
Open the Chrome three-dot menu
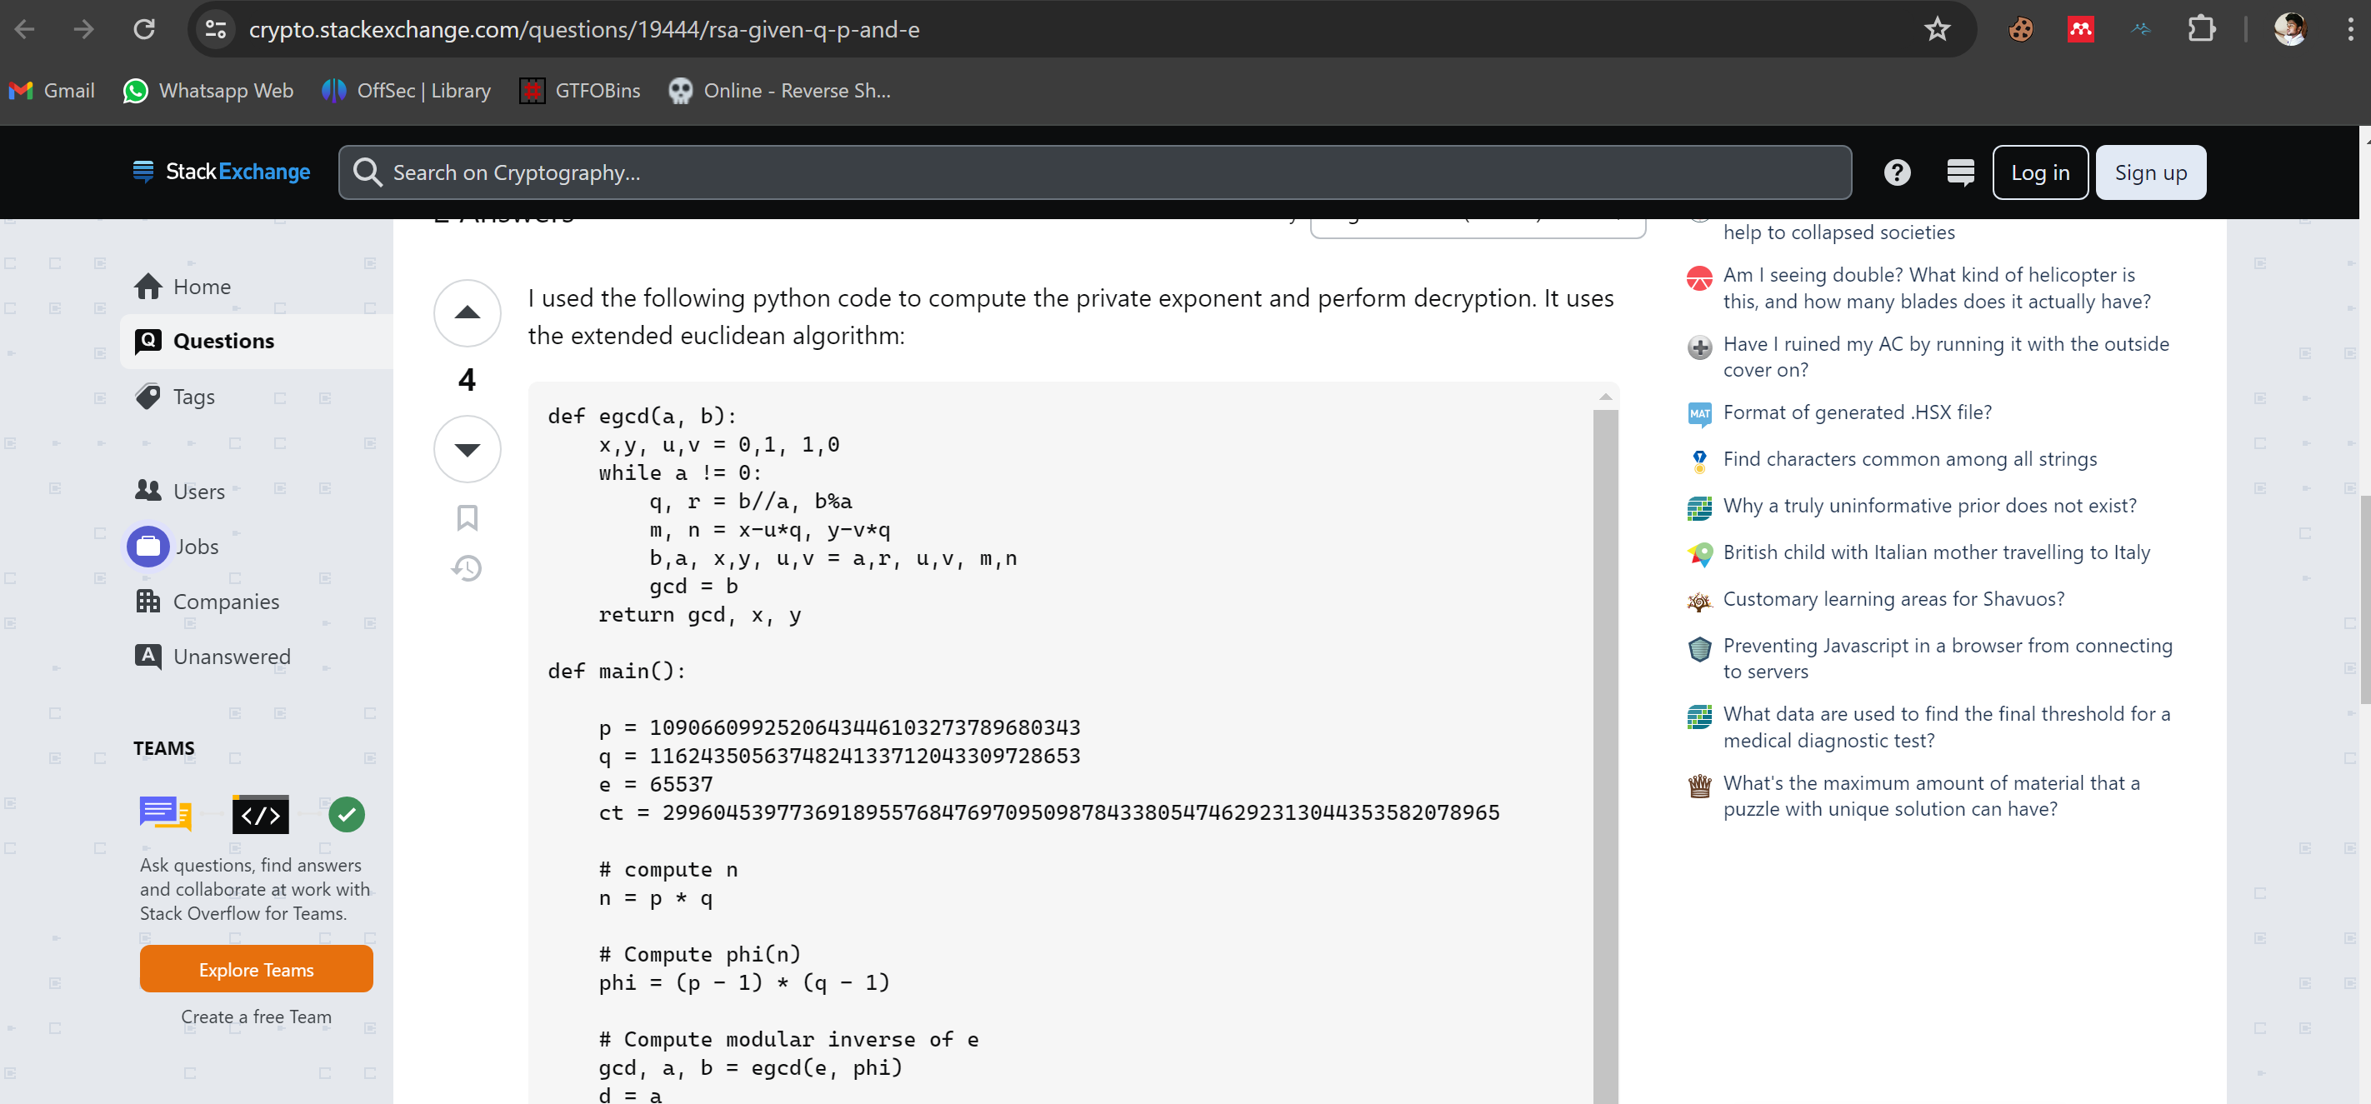(2350, 29)
